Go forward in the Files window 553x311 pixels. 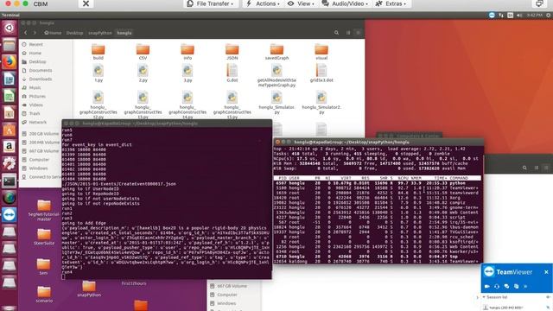(x=35, y=33)
